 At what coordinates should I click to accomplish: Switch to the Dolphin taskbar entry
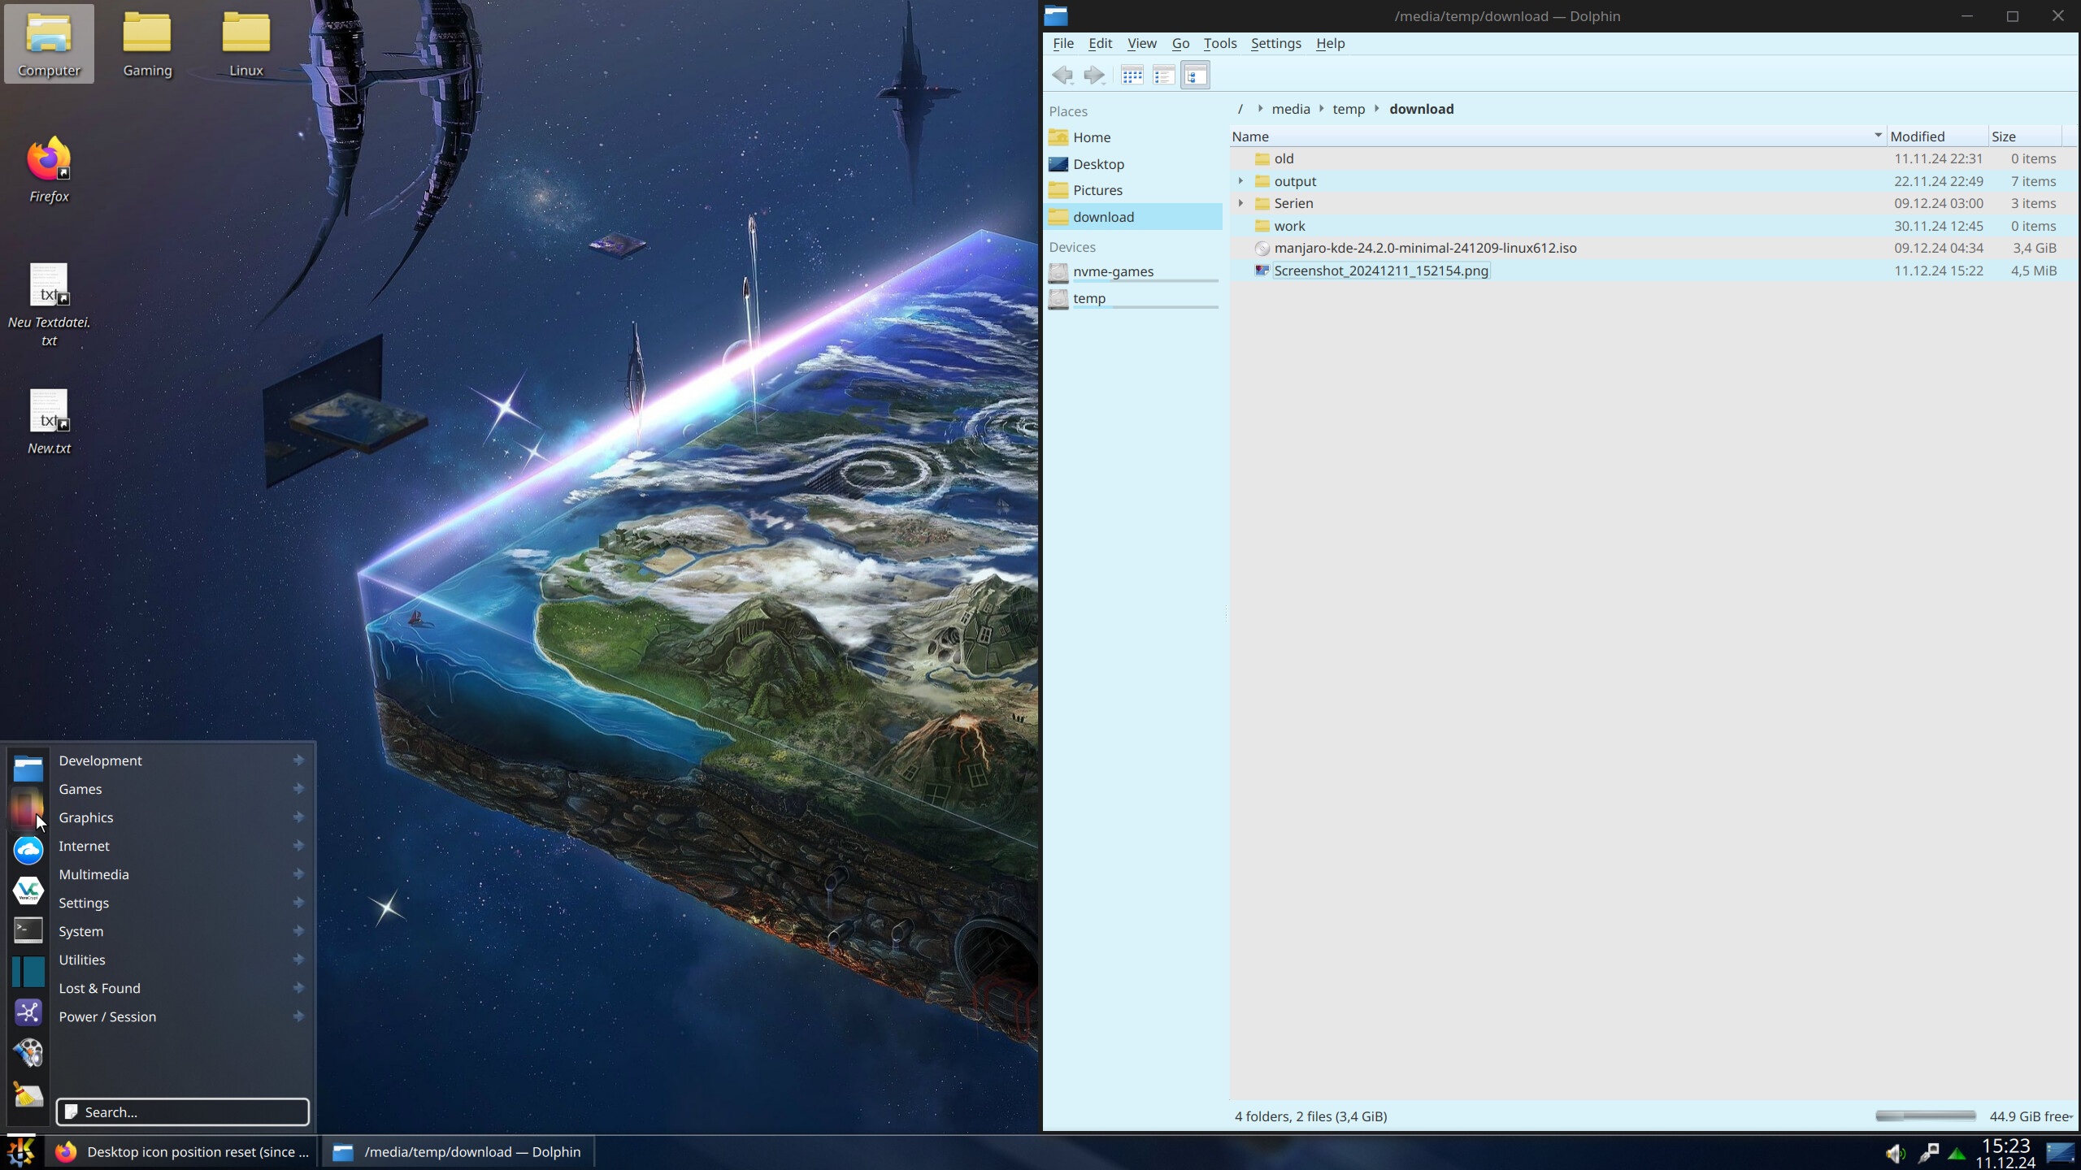point(458,1152)
